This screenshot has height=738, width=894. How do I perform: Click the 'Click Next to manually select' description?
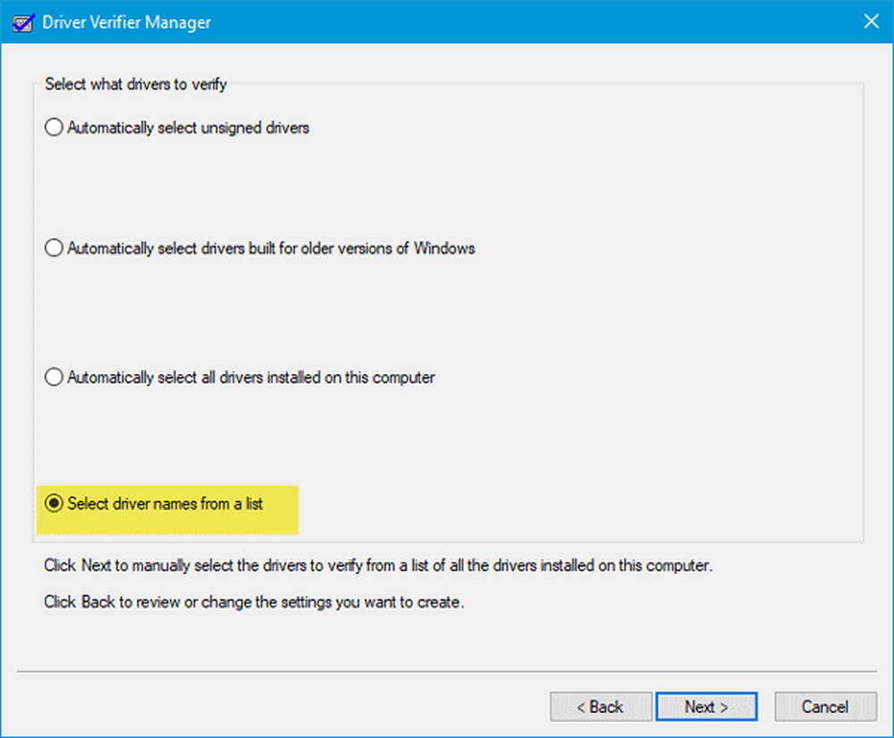coord(378,566)
